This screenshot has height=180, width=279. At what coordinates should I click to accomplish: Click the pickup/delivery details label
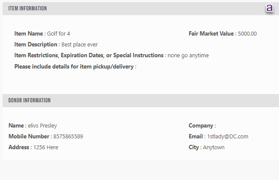(x=75, y=66)
